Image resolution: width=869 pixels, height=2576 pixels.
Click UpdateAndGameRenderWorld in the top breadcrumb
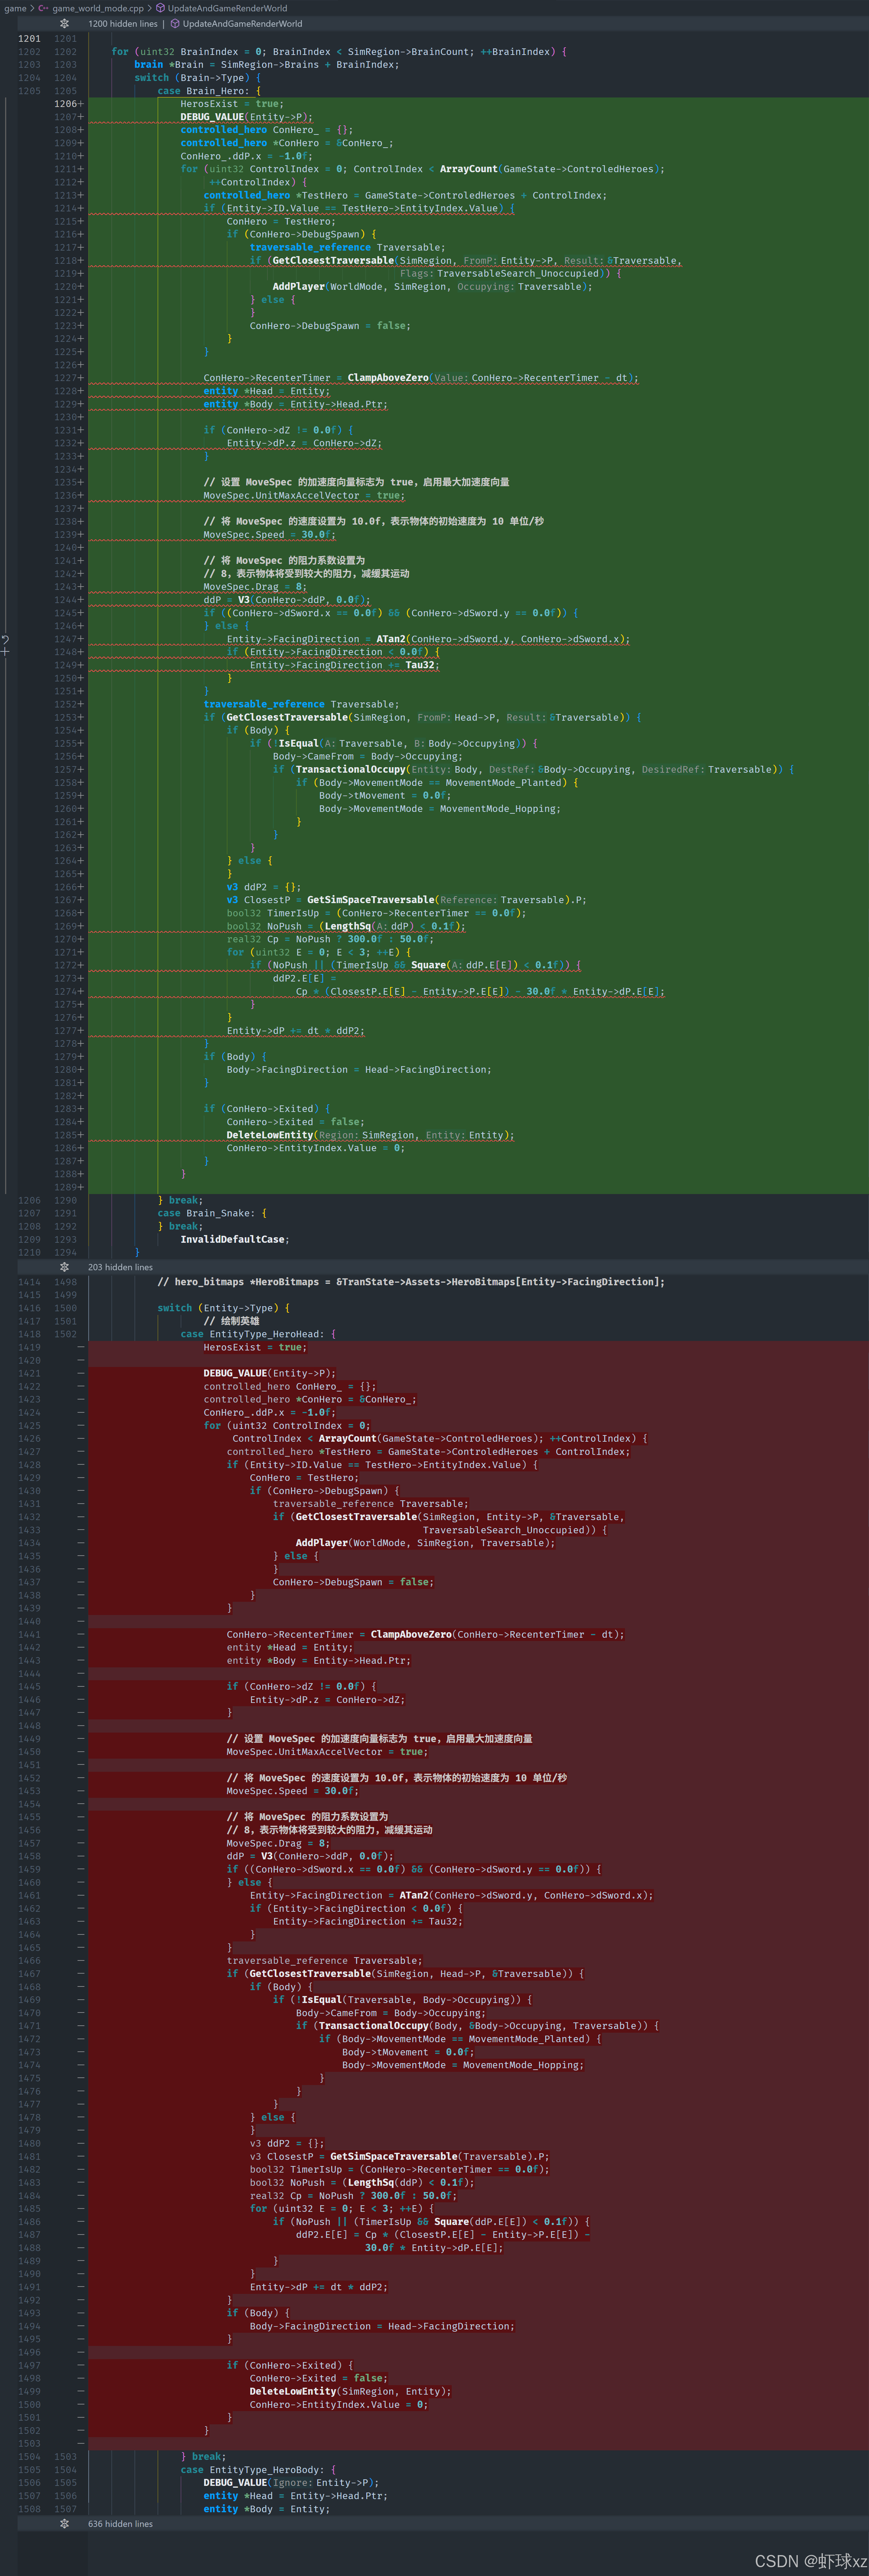pos(227,8)
